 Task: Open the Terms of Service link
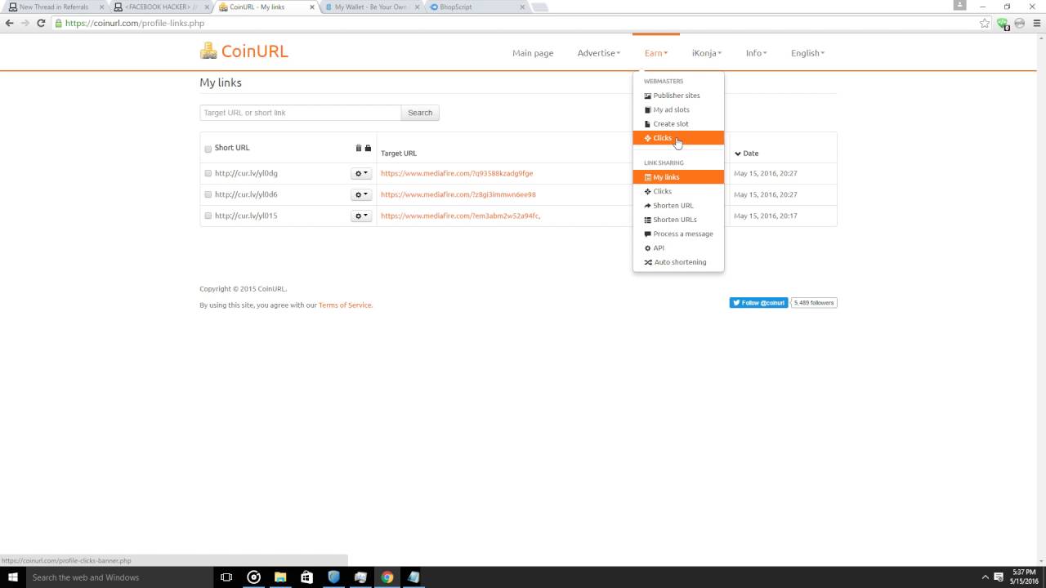click(345, 305)
